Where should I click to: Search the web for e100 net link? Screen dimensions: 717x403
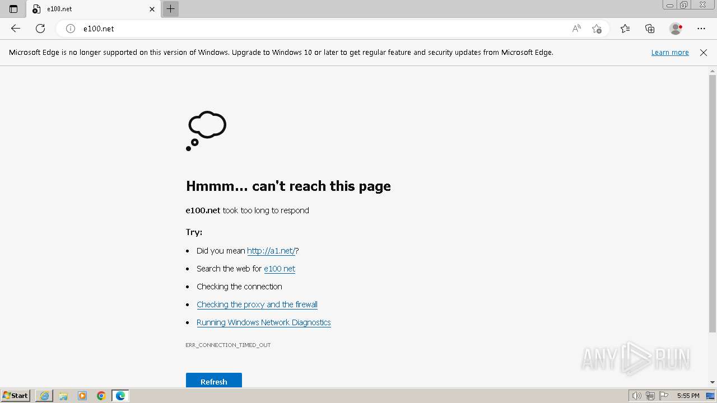280,269
